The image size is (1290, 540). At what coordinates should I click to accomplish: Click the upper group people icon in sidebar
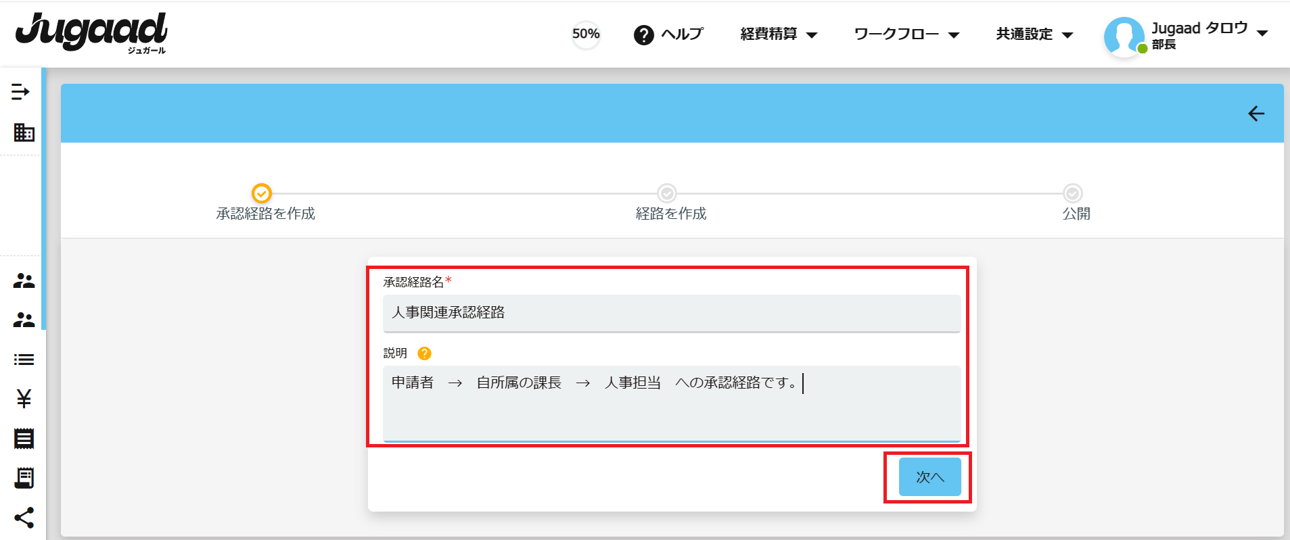click(x=24, y=280)
